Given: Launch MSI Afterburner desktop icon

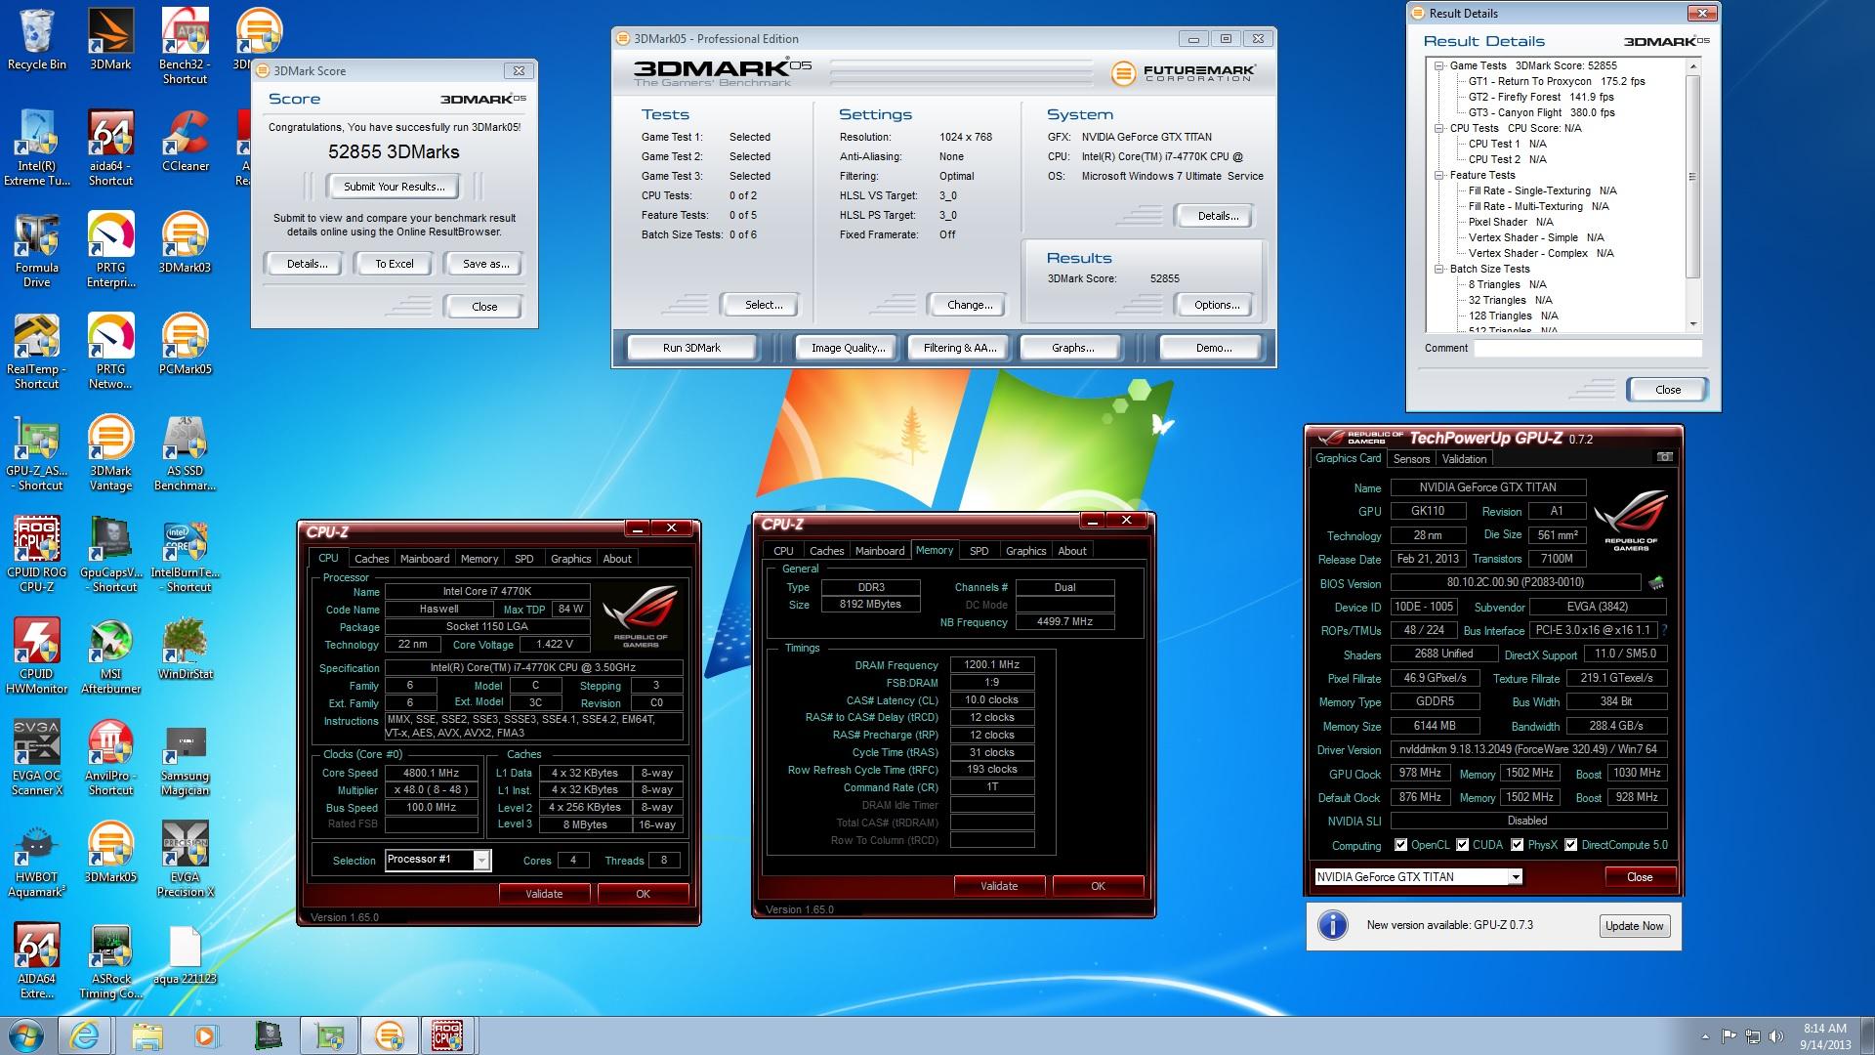Looking at the screenshot, I should pos(110,655).
